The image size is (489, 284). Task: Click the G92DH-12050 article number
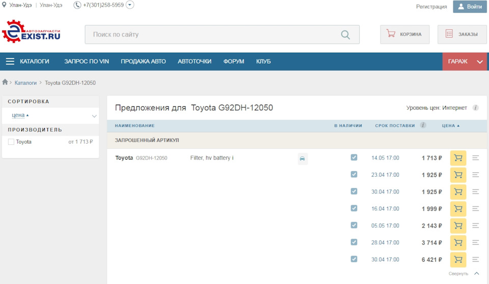(152, 158)
